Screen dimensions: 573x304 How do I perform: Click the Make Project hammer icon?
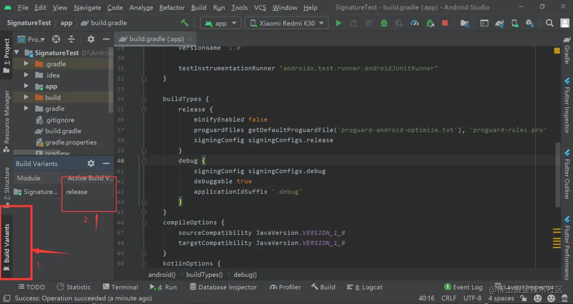click(185, 23)
